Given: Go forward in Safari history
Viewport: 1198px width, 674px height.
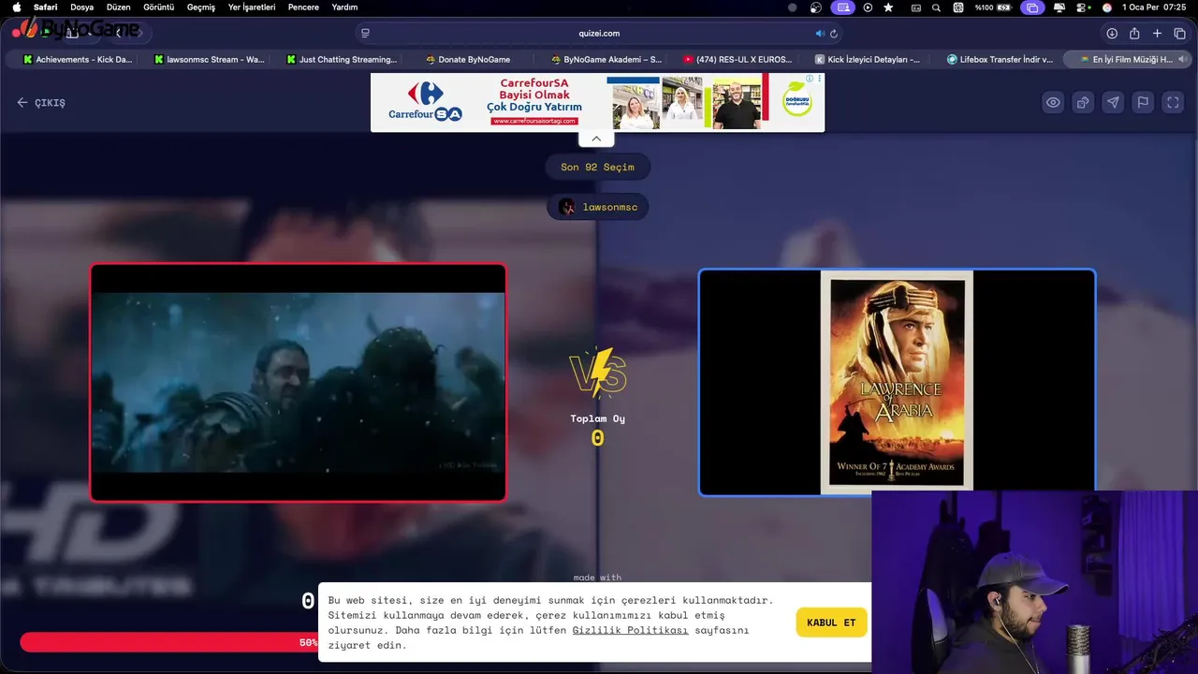Looking at the screenshot, I should coord(139,33).
